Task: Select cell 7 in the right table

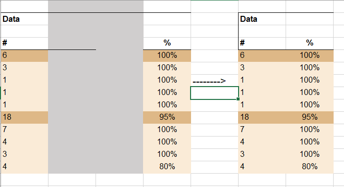Action: coord(262,130)
